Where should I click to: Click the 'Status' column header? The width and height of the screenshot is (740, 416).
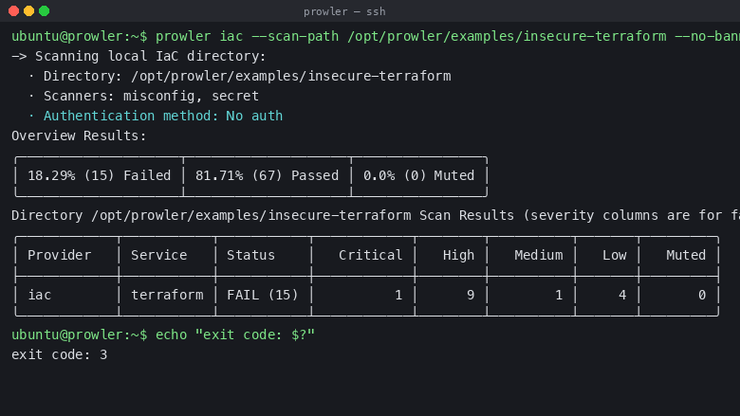pos(250,255)
